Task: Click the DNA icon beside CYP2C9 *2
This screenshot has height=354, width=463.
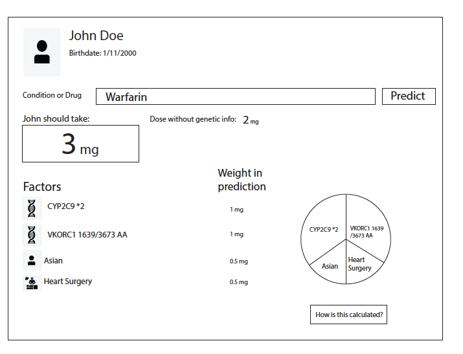Action: [x=32, y=208]
